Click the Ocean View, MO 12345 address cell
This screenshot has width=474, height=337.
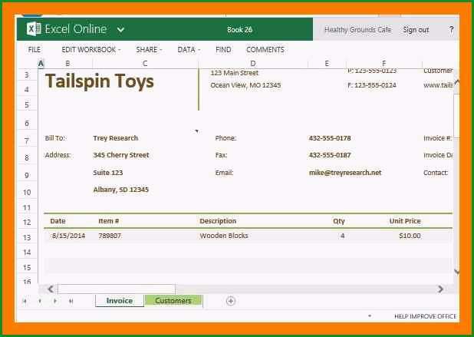[245, 85]
